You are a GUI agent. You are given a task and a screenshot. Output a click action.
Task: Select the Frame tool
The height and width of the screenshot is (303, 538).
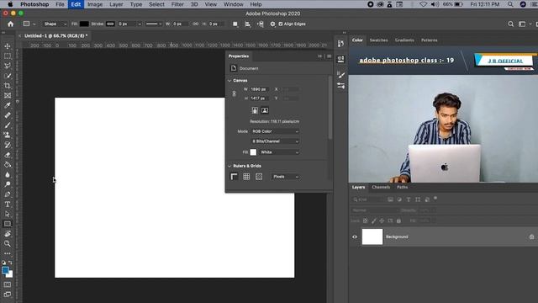tap(8, 95)
